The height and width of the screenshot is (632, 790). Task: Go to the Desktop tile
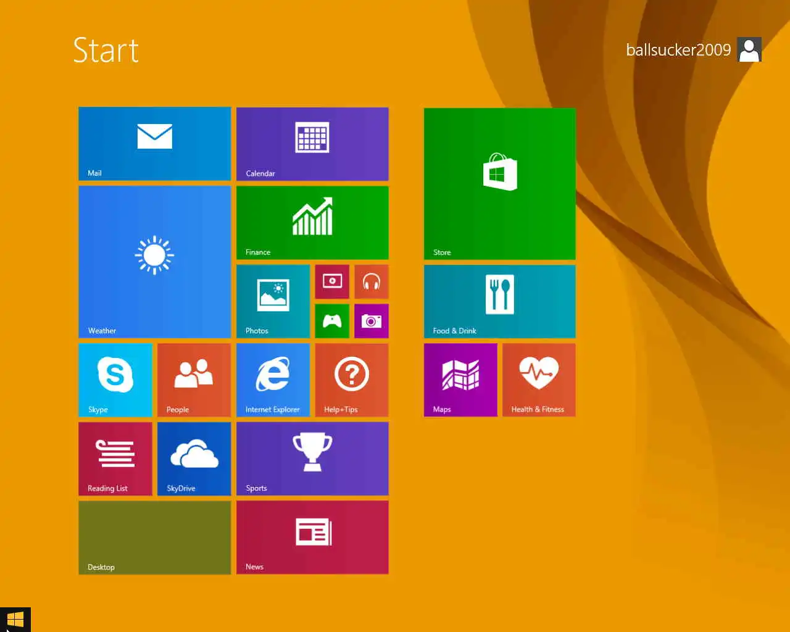[154, 538]
